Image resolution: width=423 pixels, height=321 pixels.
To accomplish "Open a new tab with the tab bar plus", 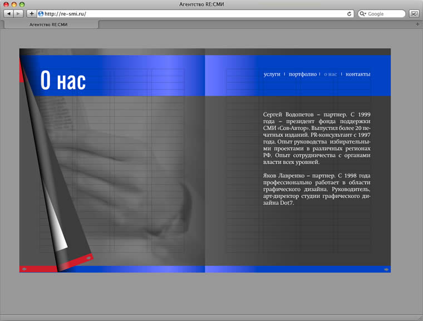I will [x=417, y=24].
